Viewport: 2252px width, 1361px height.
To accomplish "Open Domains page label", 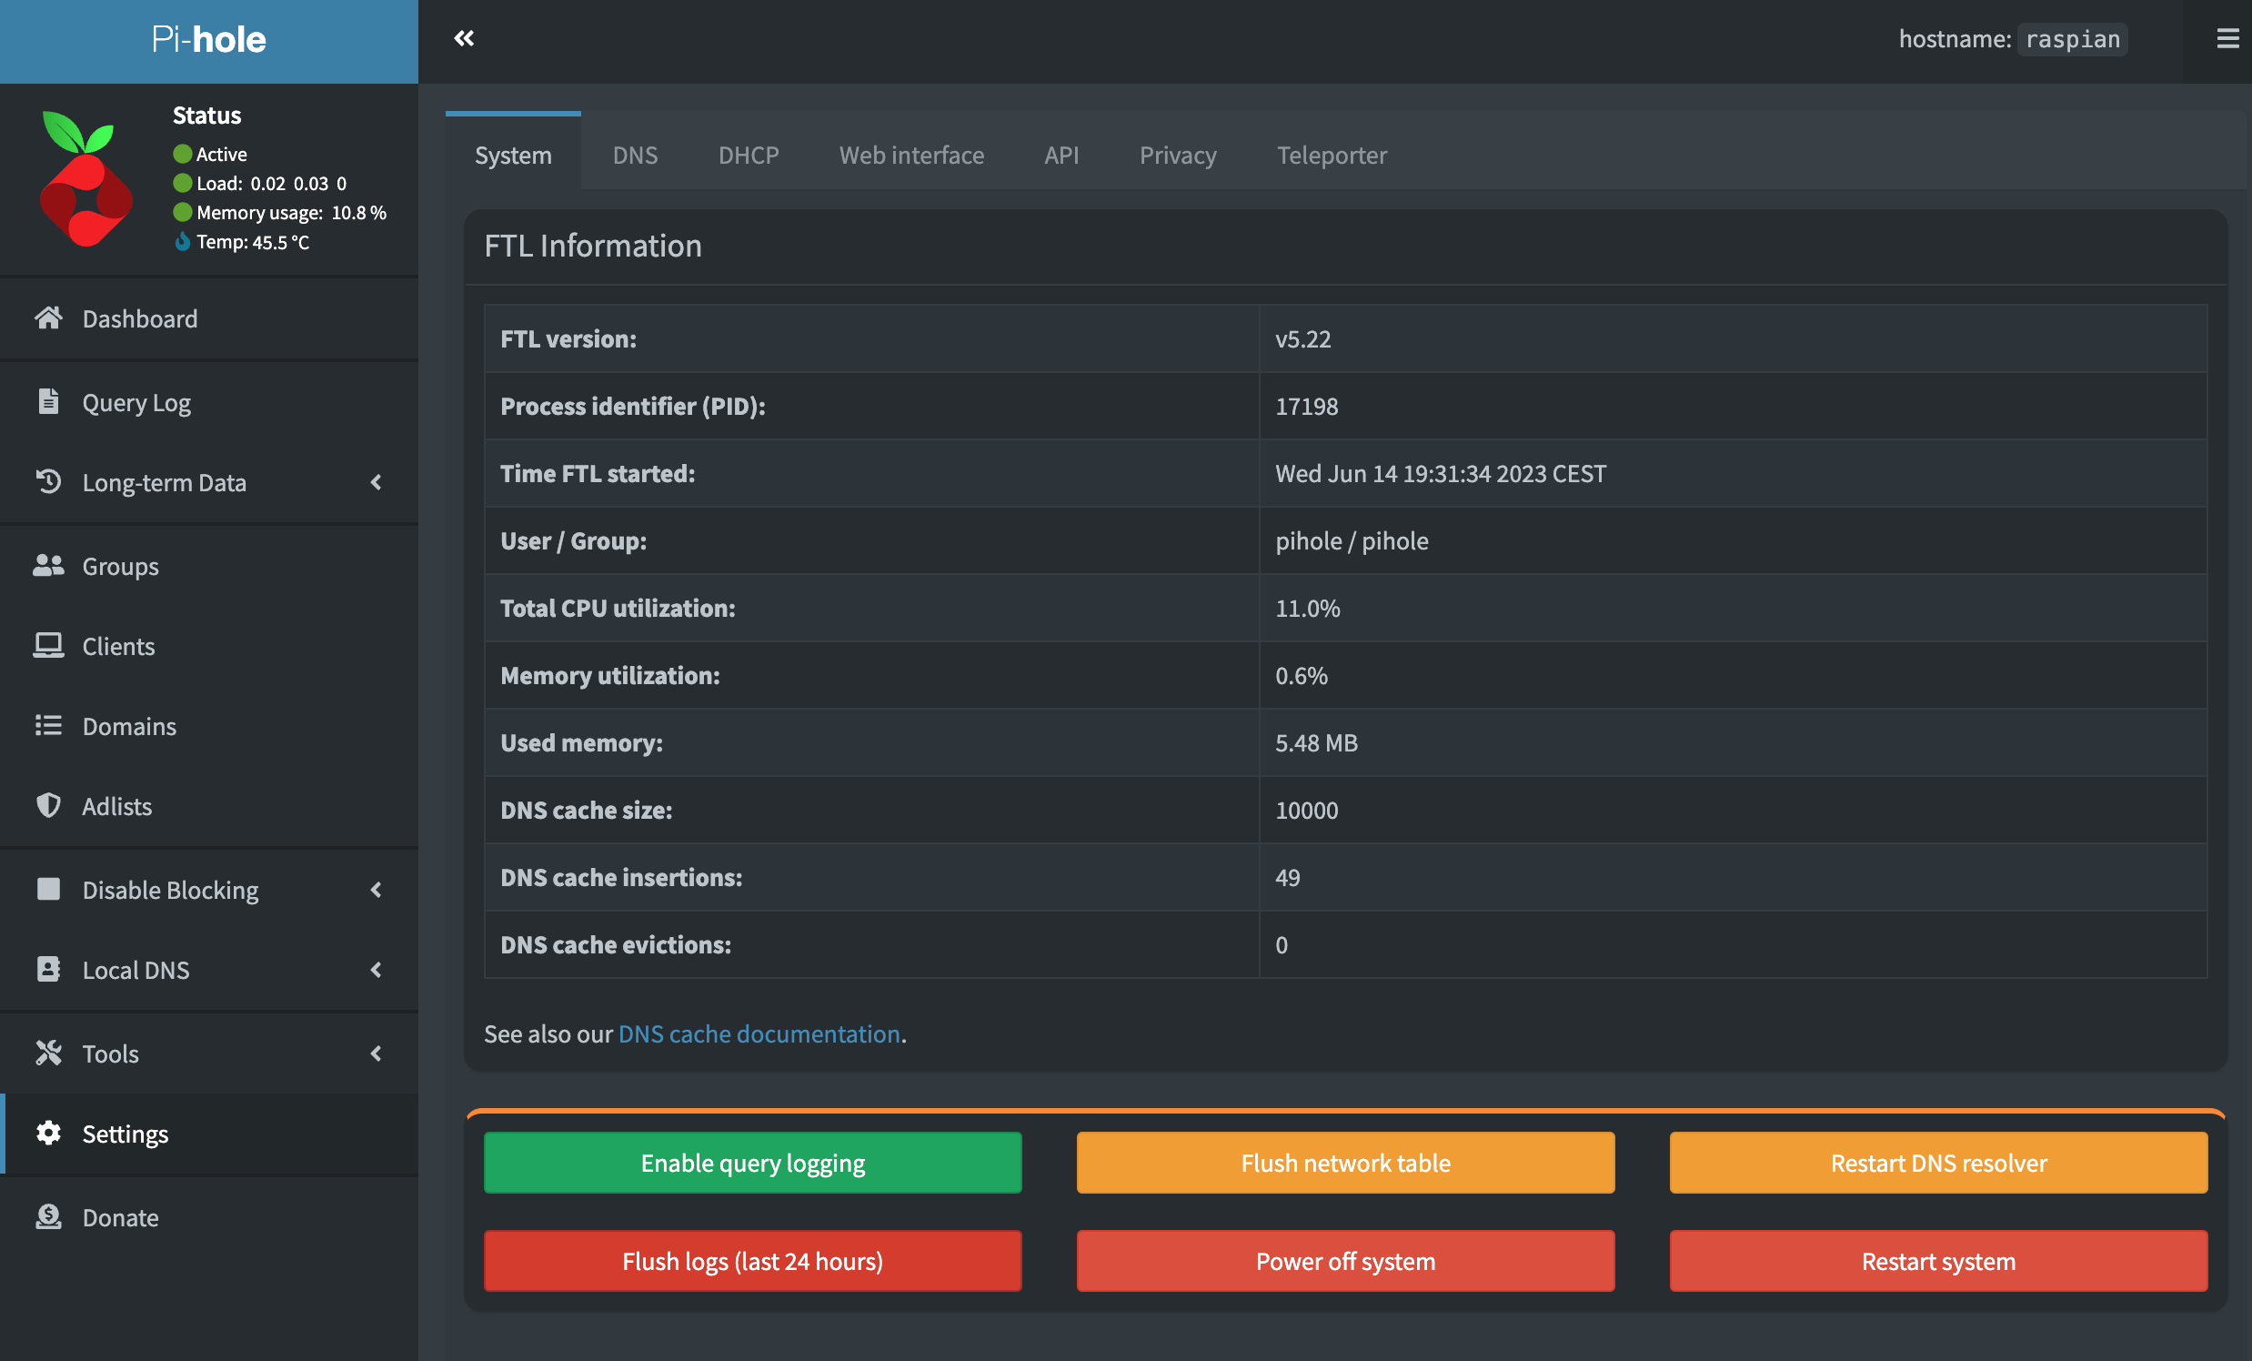I will pyautogui.click(x=130, y=726).
